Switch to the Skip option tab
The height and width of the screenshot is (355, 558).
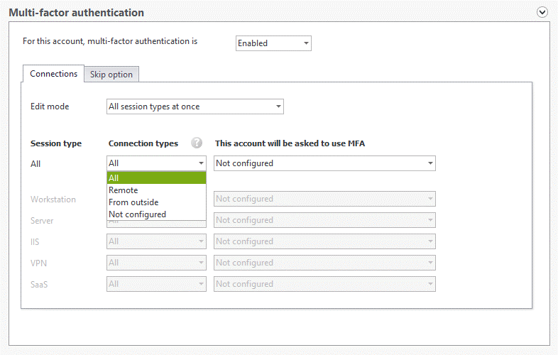pyautogui.click(x=111, y=75)
